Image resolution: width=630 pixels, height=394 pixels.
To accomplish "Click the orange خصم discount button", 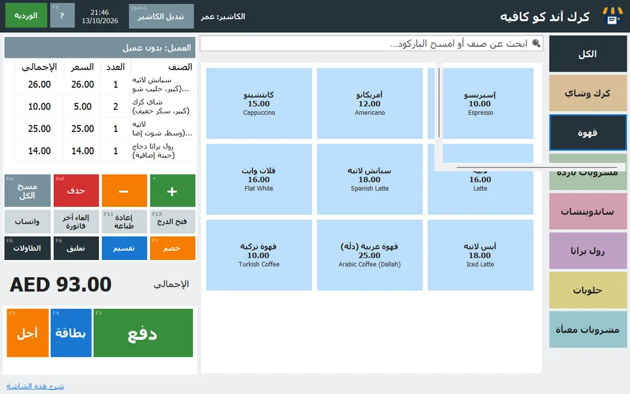I will pos(173,248).
